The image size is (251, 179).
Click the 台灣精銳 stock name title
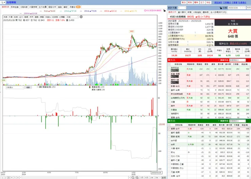click(12, 2)
